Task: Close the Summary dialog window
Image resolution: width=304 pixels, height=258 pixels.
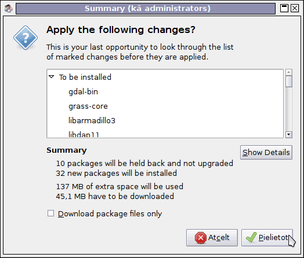Action: tap(295, 8)
